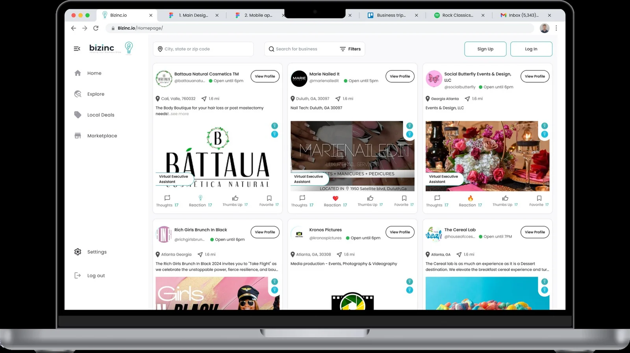Click the fire Reaction on Social Butterfly card
This screenshot has height=353, width=630.
471,198
